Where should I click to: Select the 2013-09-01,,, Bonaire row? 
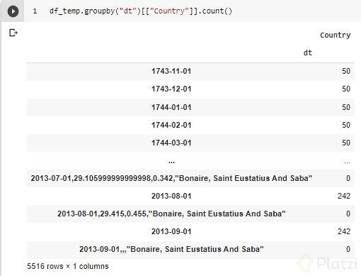[171, 249]
